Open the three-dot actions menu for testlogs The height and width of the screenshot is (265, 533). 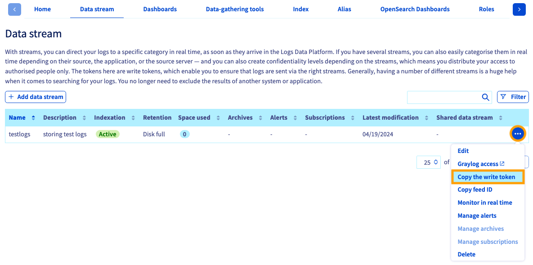tap(518, 134)
